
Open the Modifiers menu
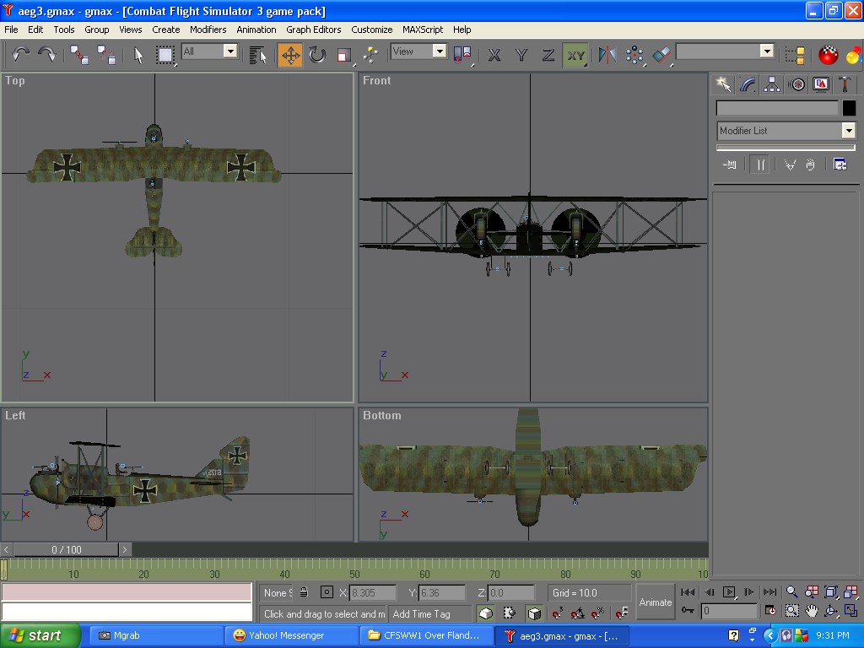tap(208, 30)
